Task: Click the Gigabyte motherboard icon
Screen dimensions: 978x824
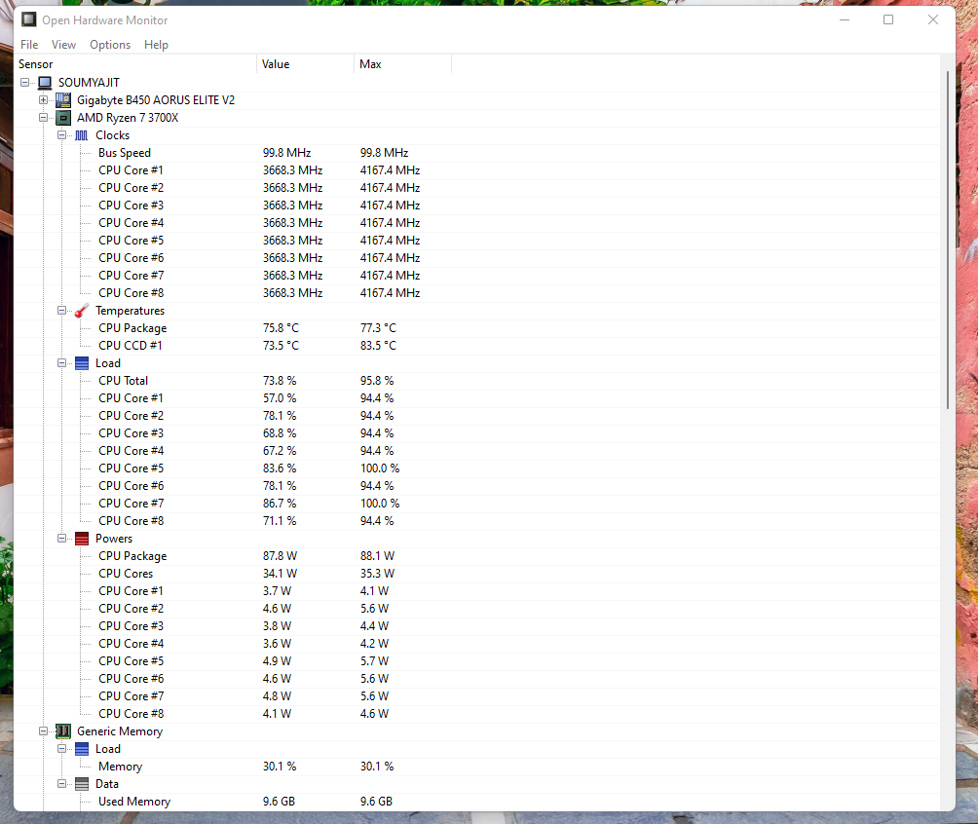Action: point(63,99)
